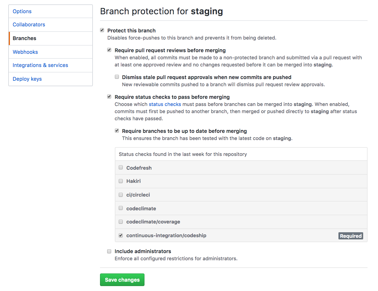378x291 pixels.
Task: Enable Include administrators checkbox
Action: pyautogui.click(x=109, y=251)
